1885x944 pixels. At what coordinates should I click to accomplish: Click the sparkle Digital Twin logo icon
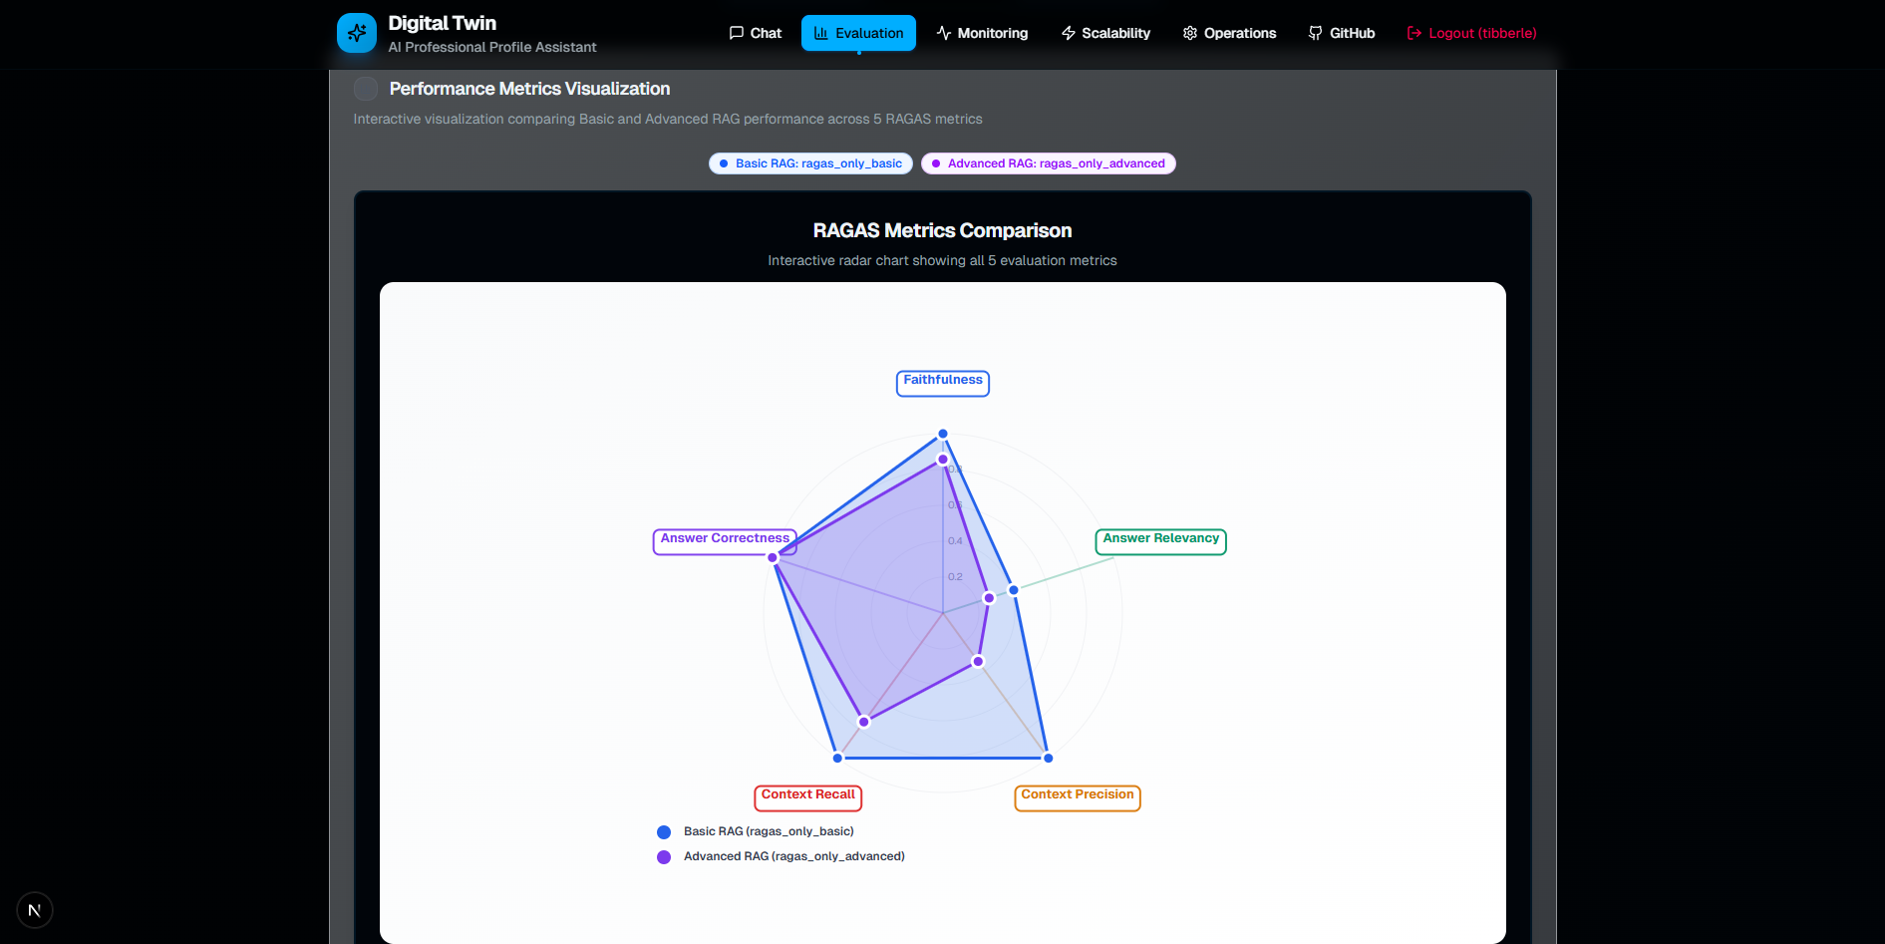tap(357, 32)
